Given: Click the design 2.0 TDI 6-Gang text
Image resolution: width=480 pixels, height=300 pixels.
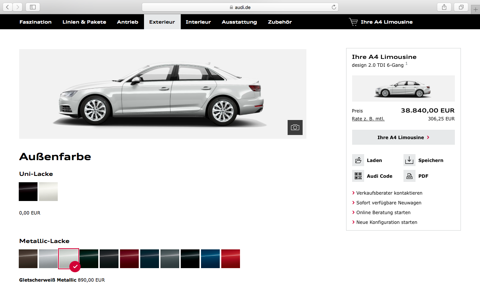Looking at the screenshot, I should click(378, 65).
